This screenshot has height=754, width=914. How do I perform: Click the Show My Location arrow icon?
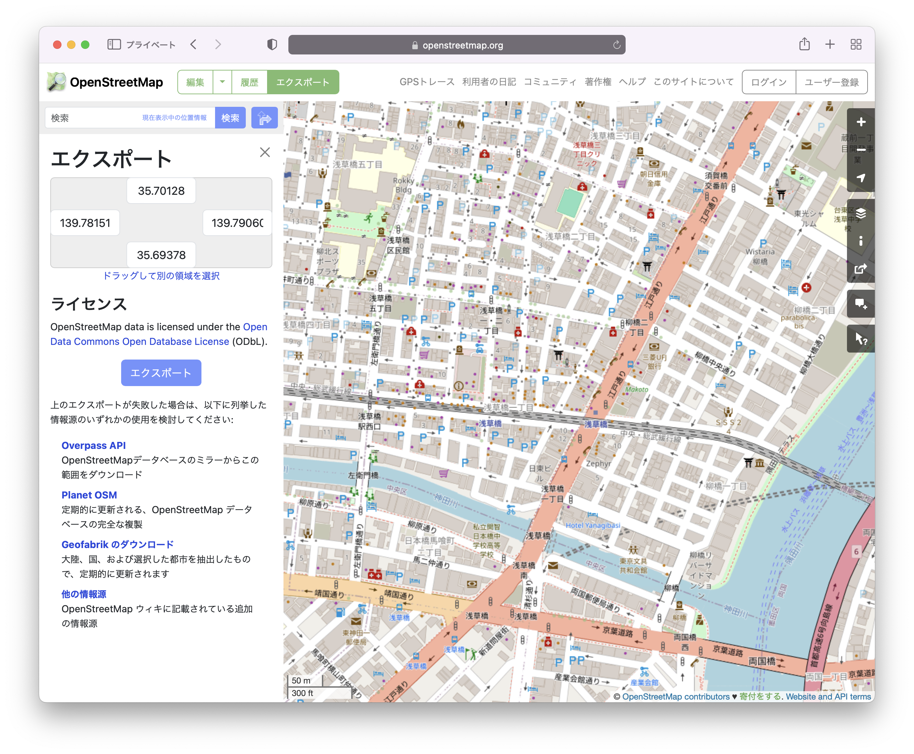coord(861,178)
